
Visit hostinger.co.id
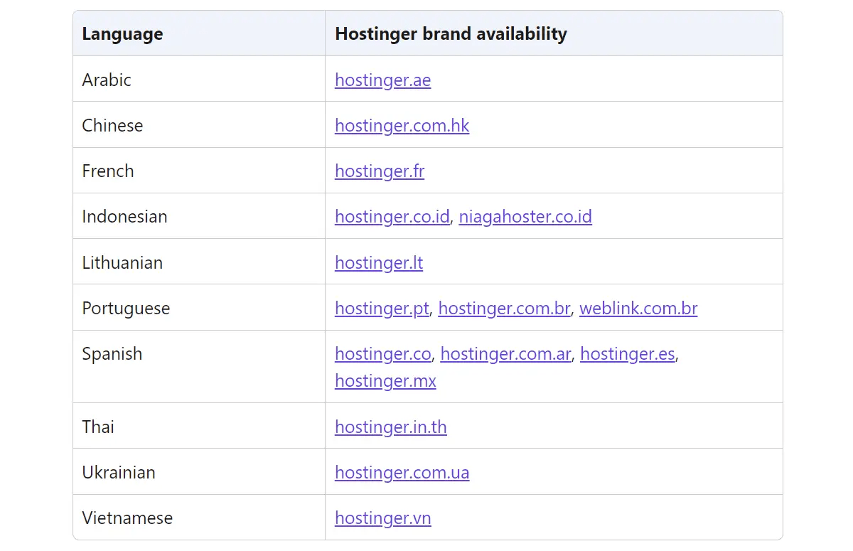[392, 217]
